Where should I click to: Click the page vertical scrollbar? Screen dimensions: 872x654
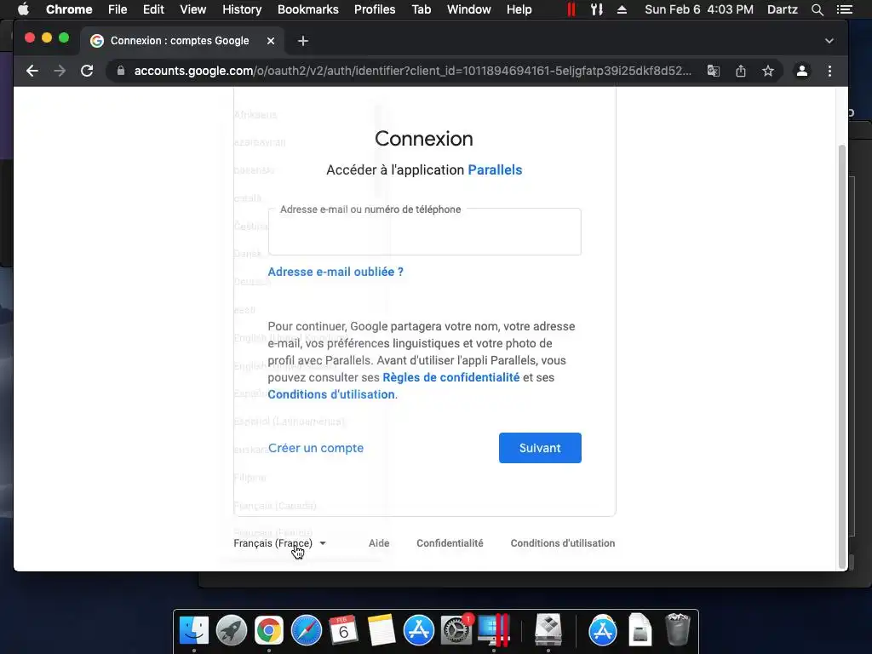tap(842, 356)
